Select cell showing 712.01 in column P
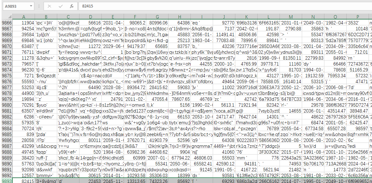This screenshot has height=183, width=372. [357, 52]
